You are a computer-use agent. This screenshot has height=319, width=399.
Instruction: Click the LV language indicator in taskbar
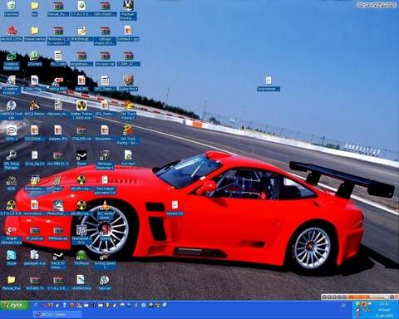[x=343, y=306]
